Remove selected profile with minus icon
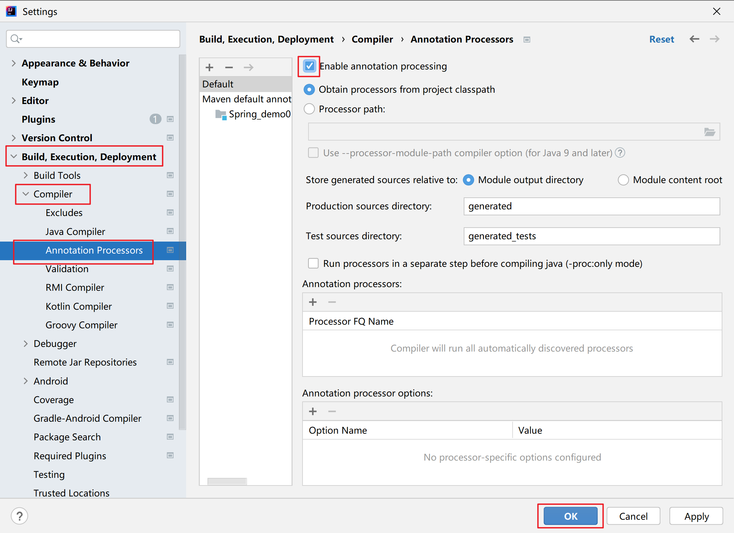 (x=229, y=67)
